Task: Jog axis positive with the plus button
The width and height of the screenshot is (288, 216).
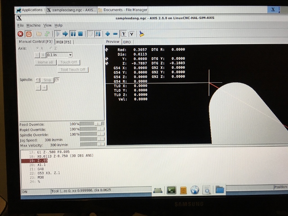Action: (x=43, y=55)
